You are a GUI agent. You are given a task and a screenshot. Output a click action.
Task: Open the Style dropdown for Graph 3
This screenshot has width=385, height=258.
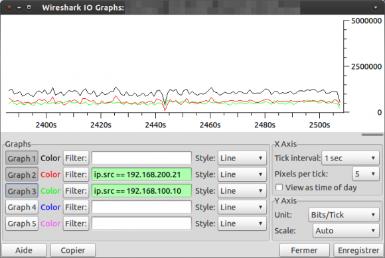point(242,191)
